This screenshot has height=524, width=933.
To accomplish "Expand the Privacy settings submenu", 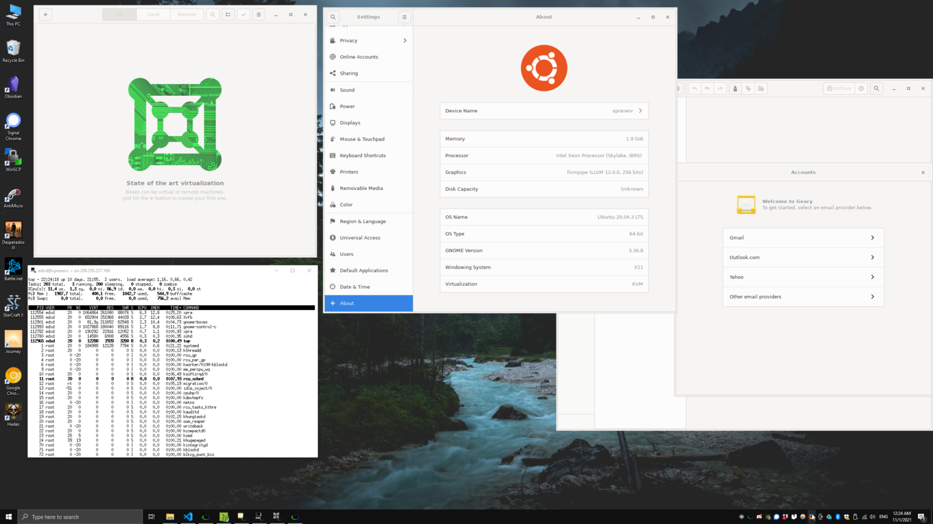I will pyautogui.click(x=368, y=41).
